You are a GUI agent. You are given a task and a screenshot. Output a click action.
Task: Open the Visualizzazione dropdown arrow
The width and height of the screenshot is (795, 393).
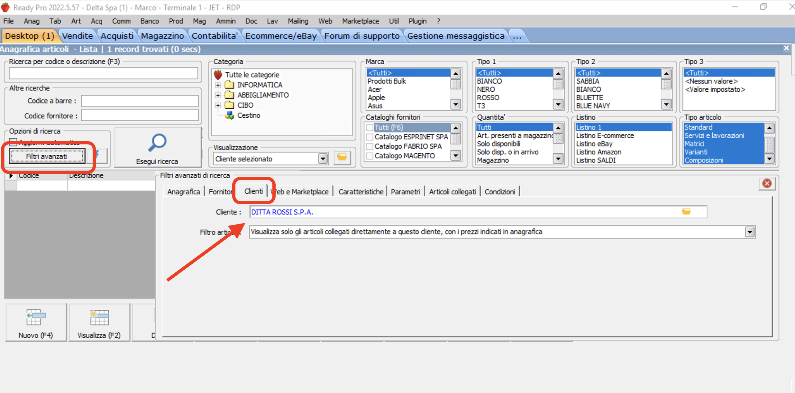tap(323, 159)
